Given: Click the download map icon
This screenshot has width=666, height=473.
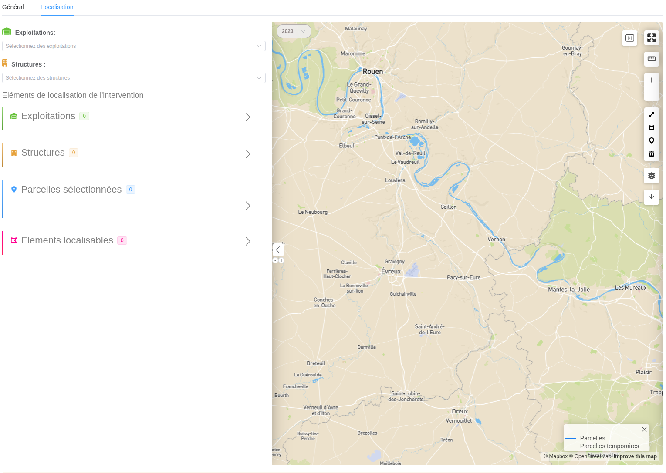Looking at the screenshot, I should (651, 197).
